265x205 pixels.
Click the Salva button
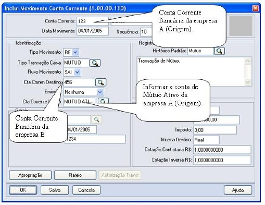tap(55, 190)
